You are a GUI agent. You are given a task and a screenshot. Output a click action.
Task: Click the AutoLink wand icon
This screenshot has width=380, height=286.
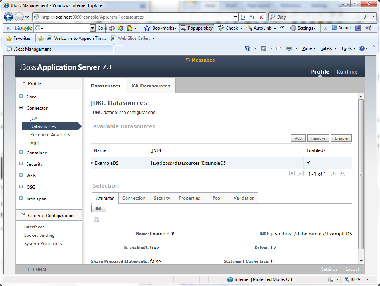pos(249,28)
